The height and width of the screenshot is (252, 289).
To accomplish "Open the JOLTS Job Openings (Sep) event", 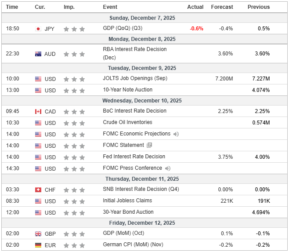I will click(135, 78).
